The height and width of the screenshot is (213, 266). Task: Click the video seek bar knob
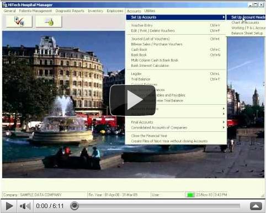coord(75,206)
